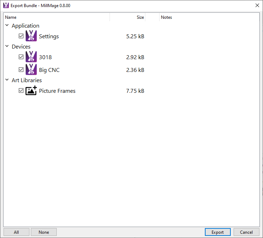This screenshot has height=238, width=263.
Task: Uncheck the Settings checkbox
Action: 21,36
